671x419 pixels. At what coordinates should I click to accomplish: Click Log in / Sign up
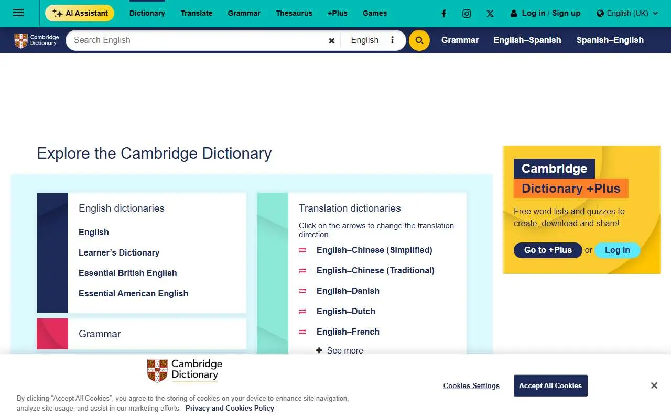click(545, 13)
